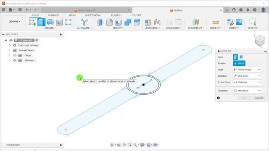Switch to the Surface tab

[x=53, y=16]
